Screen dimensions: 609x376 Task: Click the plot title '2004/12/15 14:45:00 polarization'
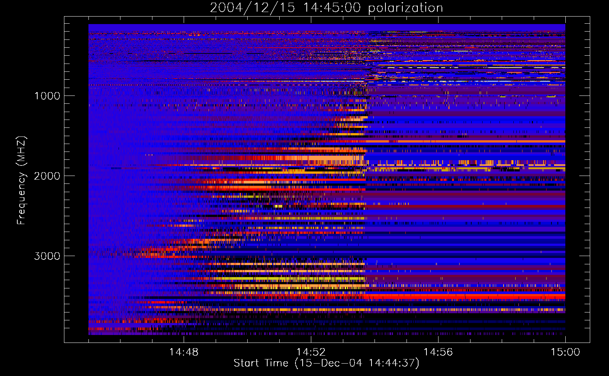326,8
